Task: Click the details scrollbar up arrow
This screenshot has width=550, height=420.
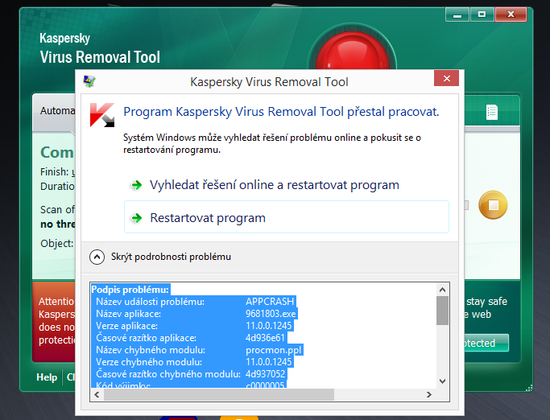Action: click(x=442, y=290)
